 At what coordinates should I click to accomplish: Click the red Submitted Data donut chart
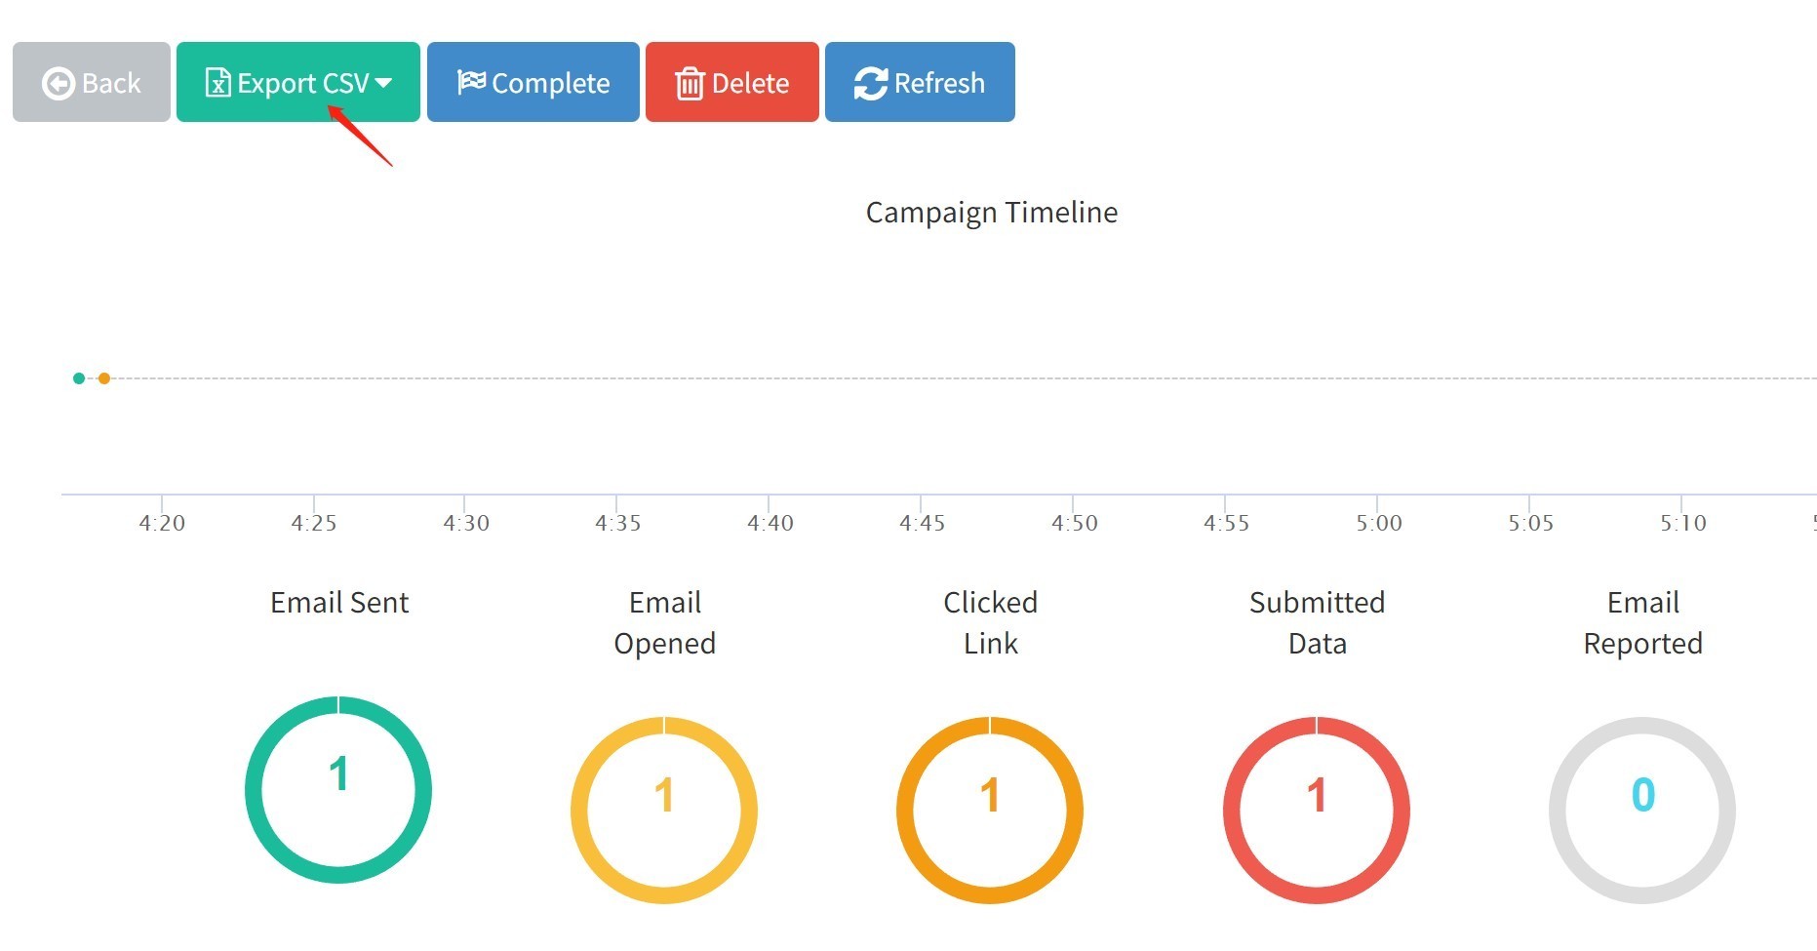point(1317,811)
